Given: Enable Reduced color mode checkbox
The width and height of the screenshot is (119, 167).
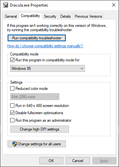Looking at the screenshot, I should click(x=12, y=88).
